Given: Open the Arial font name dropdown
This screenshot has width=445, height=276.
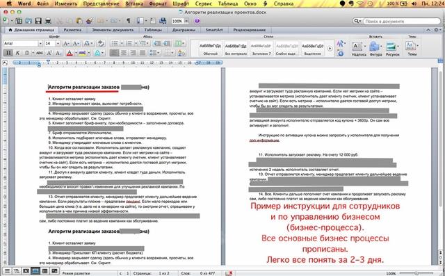Looking at the screenshot, I should pos(40,43).
